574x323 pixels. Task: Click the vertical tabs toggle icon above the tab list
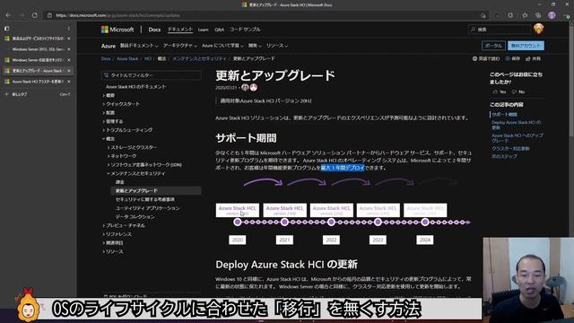7,28
